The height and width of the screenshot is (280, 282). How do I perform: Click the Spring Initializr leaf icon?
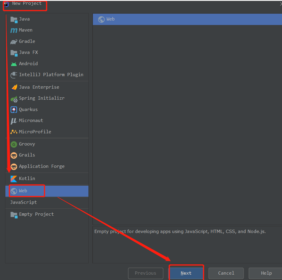coord(14,99)
